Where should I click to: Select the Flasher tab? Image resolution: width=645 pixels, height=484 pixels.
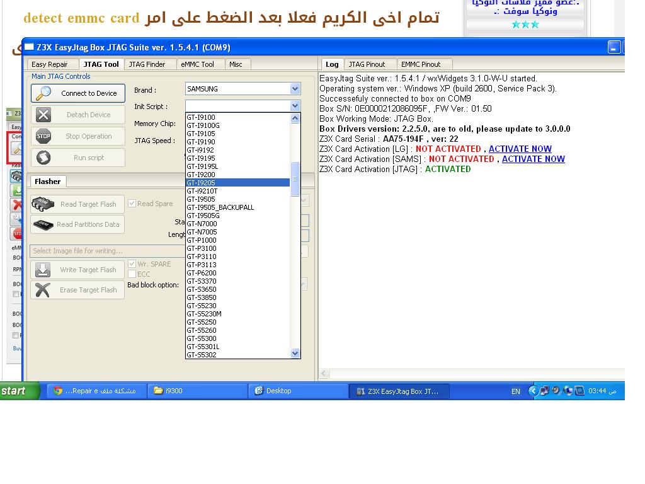[47, 181]
